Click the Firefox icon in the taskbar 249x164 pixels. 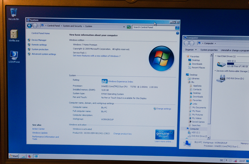[x=30, y=156]
